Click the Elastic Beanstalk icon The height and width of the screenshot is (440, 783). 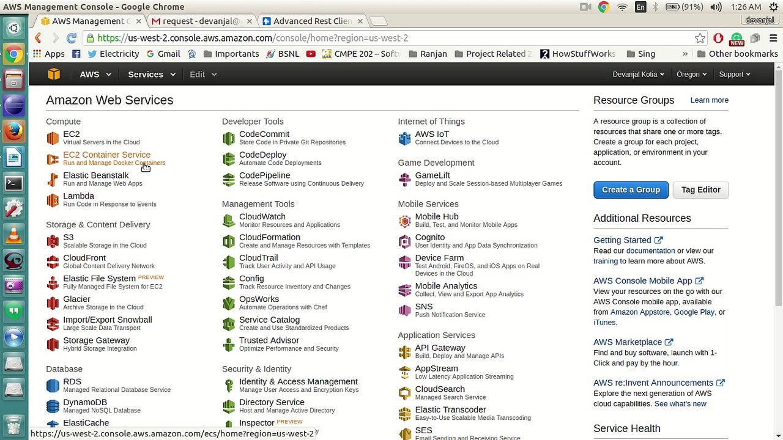[53, 179]
